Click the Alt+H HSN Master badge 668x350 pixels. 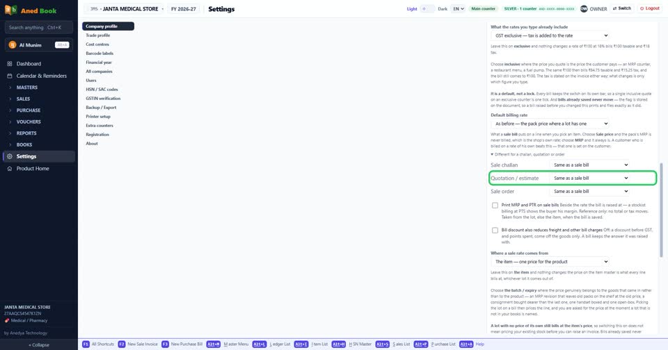[x=339, y=344]
